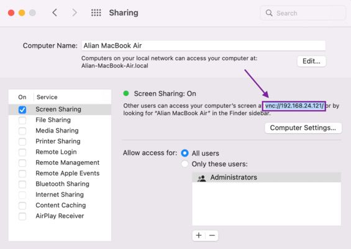Image resolution: width=351 pixels, height=249 pixels.
Task: Select Screen Sharing service row
Action: point(60,110)
